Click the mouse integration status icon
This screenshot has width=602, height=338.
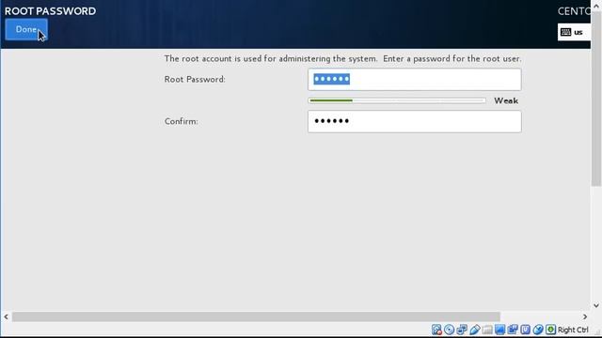click(x=538, y=330)
